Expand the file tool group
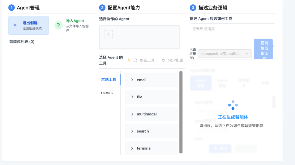Viewport: 295px width, 165px height. click(151, 97)
